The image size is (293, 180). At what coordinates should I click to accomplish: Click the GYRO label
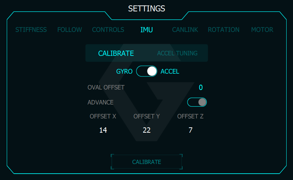click(124, 72)
